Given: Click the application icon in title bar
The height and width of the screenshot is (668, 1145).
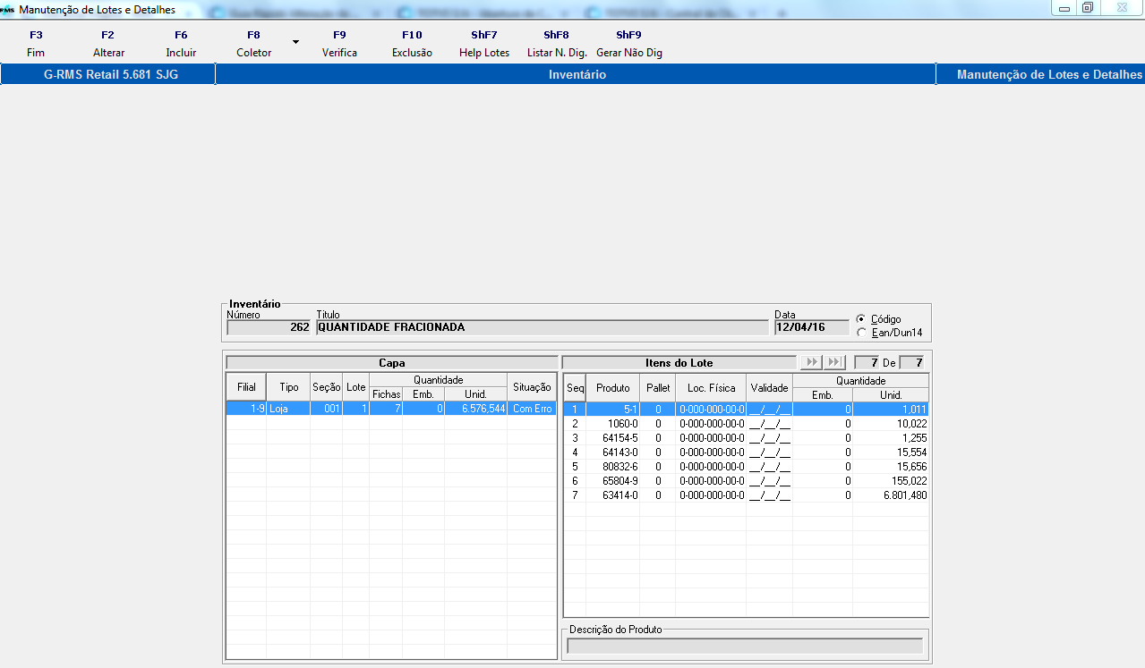Looking at the screenshot, I should 8,10.
